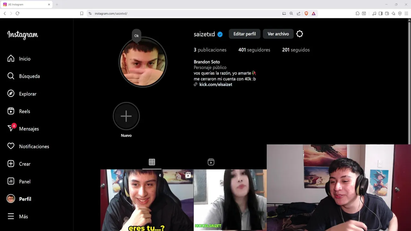Click the Más hamburger icon

tap(11, 216)
